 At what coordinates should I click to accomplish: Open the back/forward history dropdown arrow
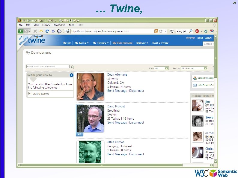click(30, 31)
